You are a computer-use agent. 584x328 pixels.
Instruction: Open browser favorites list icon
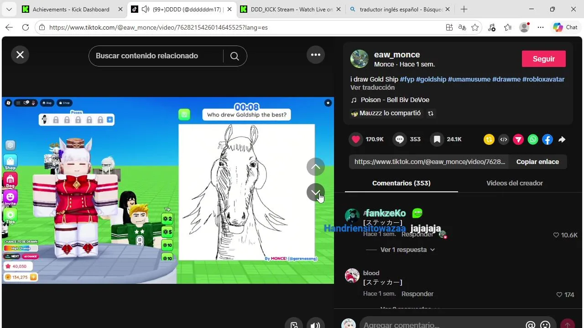508,27
